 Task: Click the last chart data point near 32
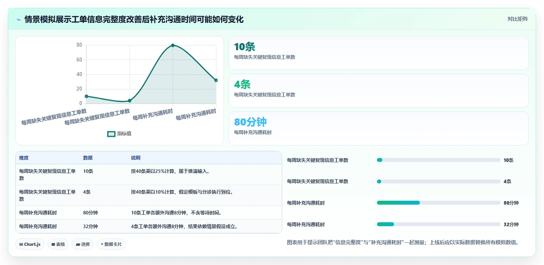[x=216, y=80]
